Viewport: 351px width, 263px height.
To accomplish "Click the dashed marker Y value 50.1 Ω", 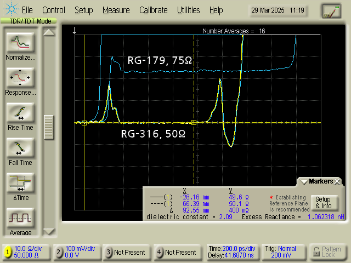I will pyautogui.click(x=239, y=204).
